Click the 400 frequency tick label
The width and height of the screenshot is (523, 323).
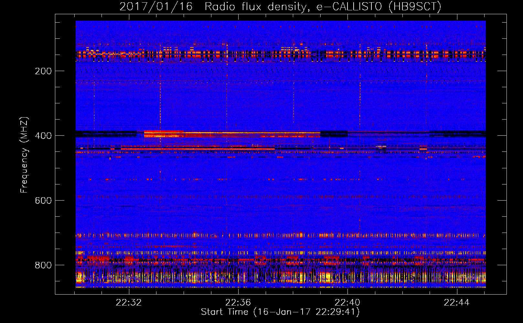click(x=43, y=136)
